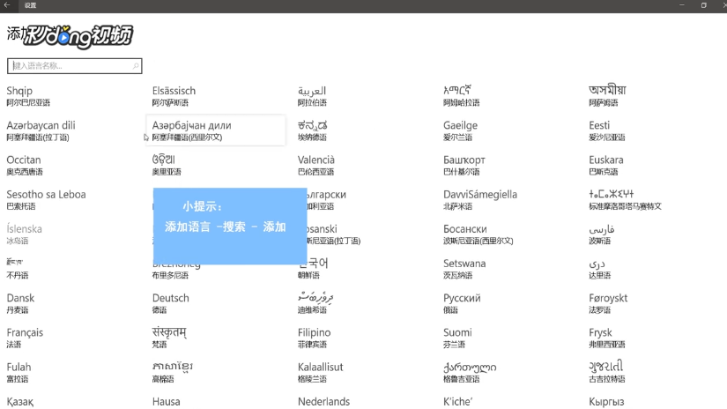Select K'iche' language
Image resolution: width=727 pixels, height=409 pixels.
457,402
